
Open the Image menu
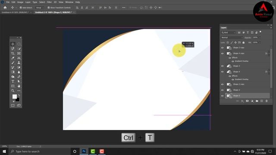[20, 2]
